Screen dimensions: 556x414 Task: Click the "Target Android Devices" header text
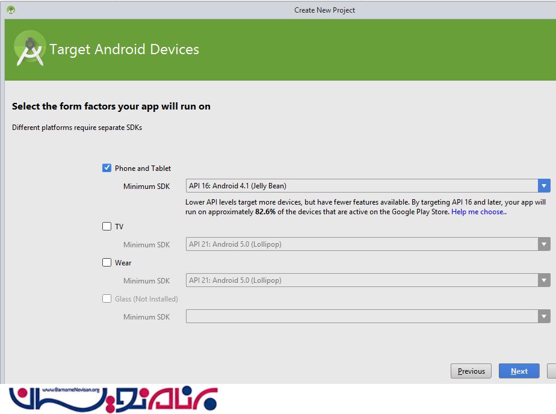tap(124, 49)
